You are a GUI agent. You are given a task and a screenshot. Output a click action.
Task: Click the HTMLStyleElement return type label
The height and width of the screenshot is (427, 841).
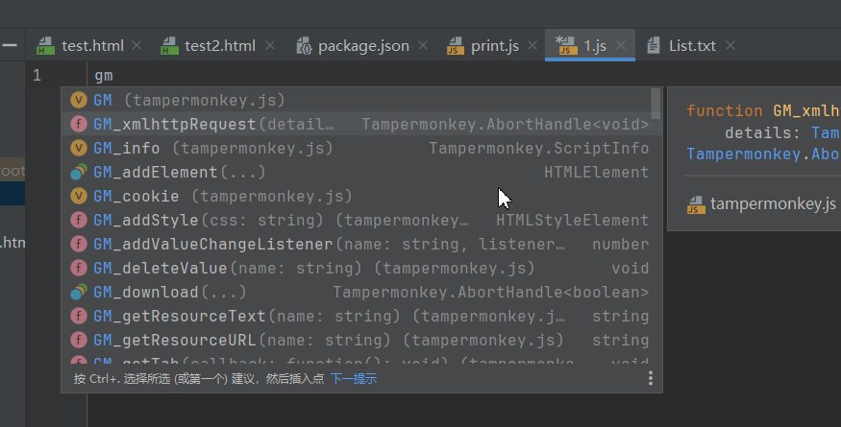[x=572, y=220]
